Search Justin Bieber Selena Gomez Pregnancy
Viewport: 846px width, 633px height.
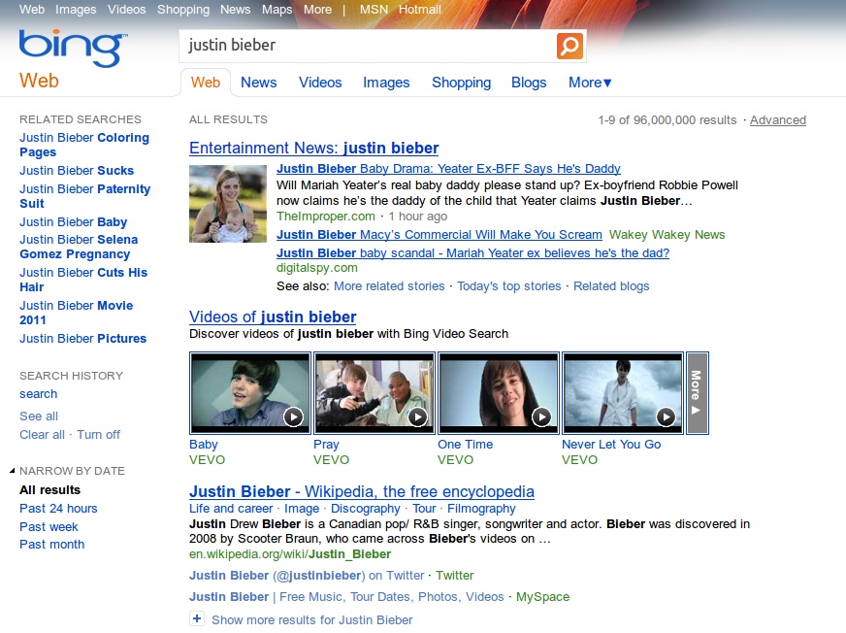(x=79, y=247)
